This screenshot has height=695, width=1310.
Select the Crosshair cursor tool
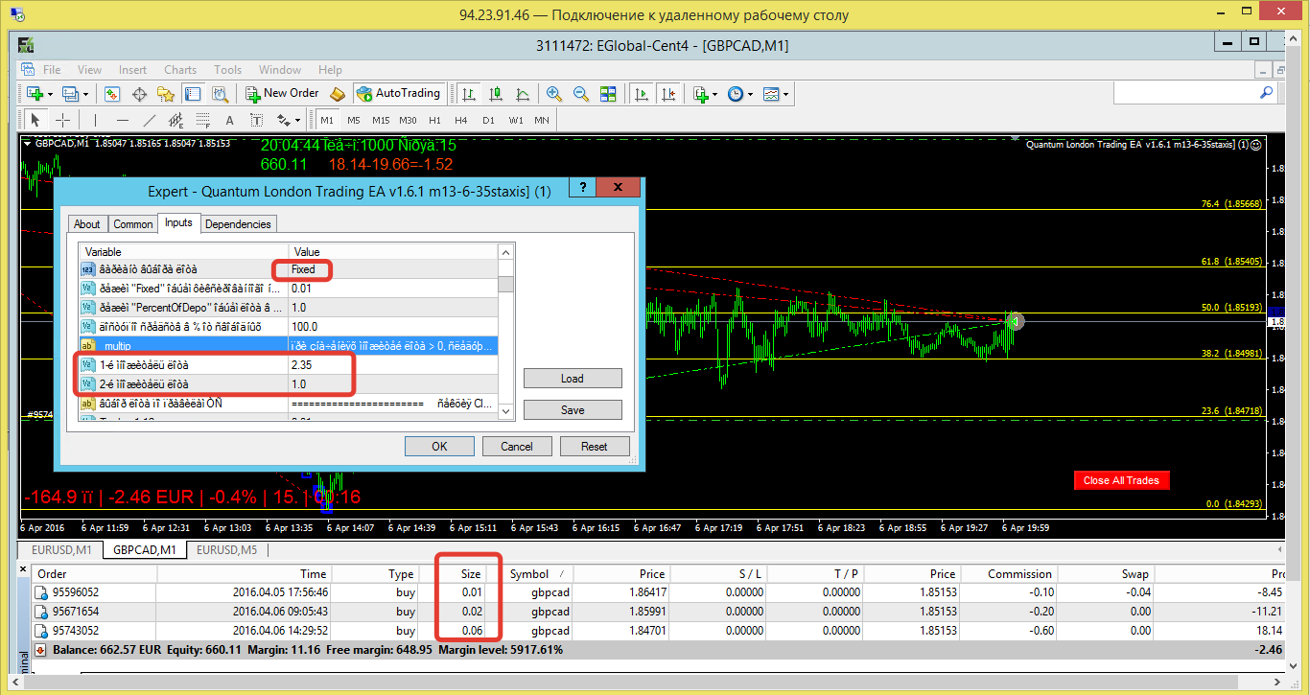coord(63,121)
